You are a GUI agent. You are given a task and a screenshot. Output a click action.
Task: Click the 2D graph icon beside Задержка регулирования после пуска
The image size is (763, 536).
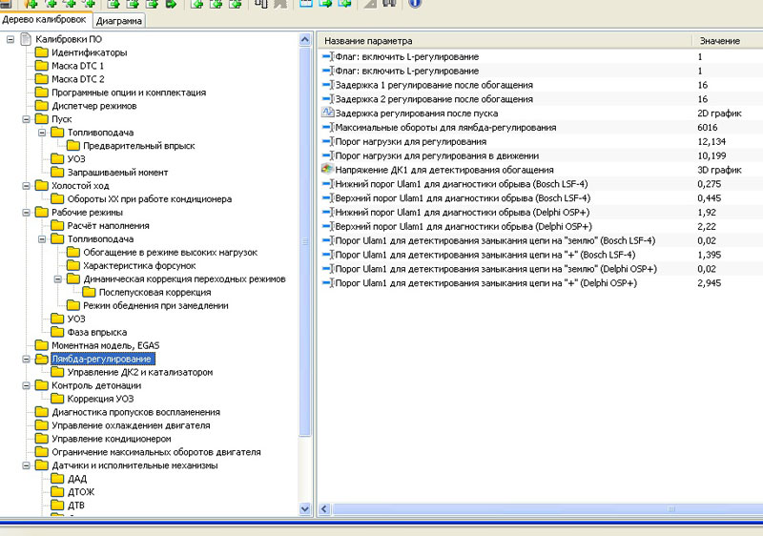tap(327, 113)
